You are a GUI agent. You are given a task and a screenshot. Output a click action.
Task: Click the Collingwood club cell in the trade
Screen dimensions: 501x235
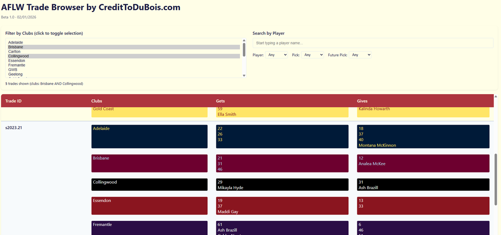[x=149, y=185]
